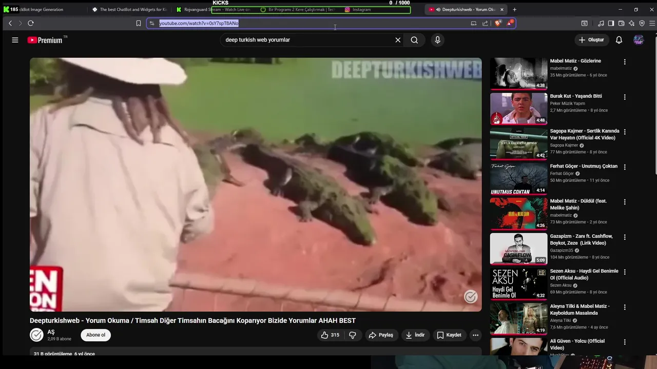Open options for Sezen Aksu video
The image size is (657, 369).
coord(625,272)
